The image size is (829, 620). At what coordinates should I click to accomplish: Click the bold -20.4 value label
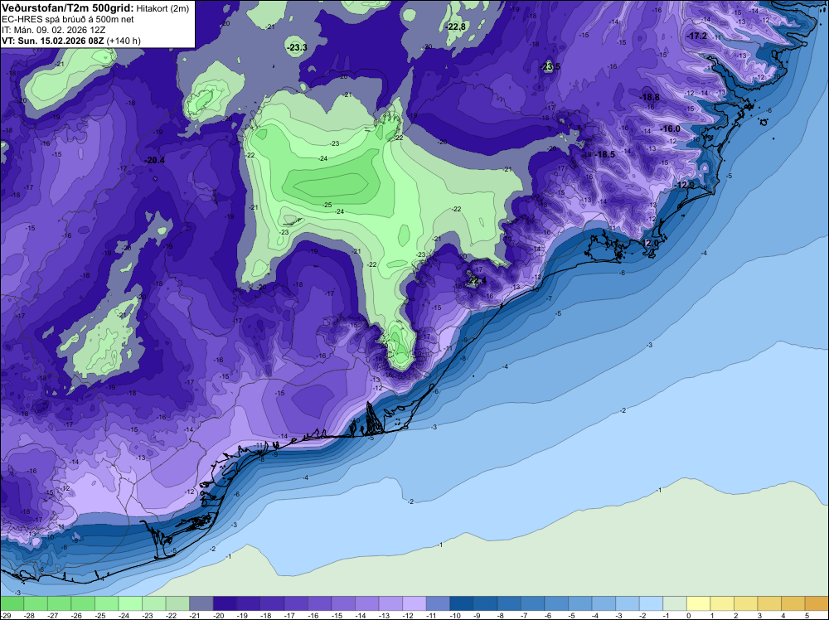154,161
